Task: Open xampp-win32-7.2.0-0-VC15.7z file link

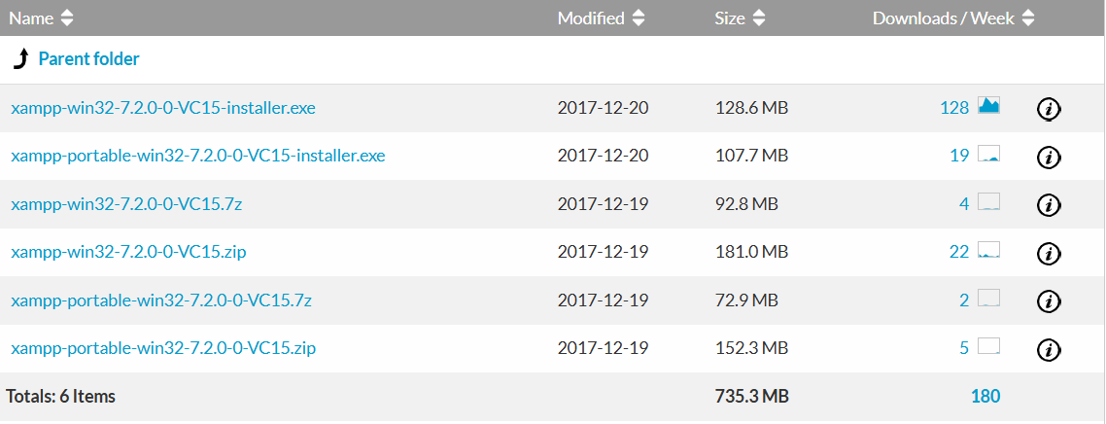Action: coord(127,204)
